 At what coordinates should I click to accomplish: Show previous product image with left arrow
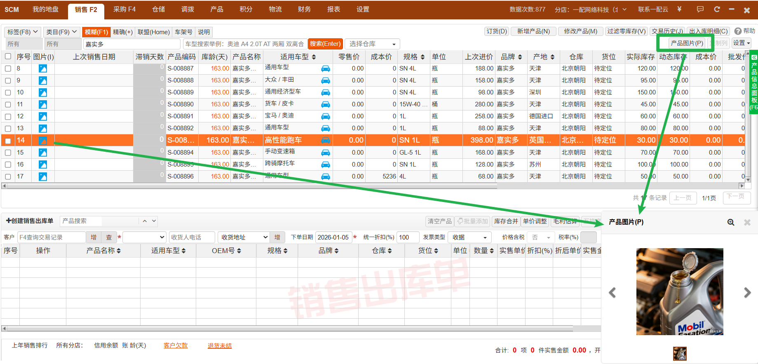(x=613, y=293)
